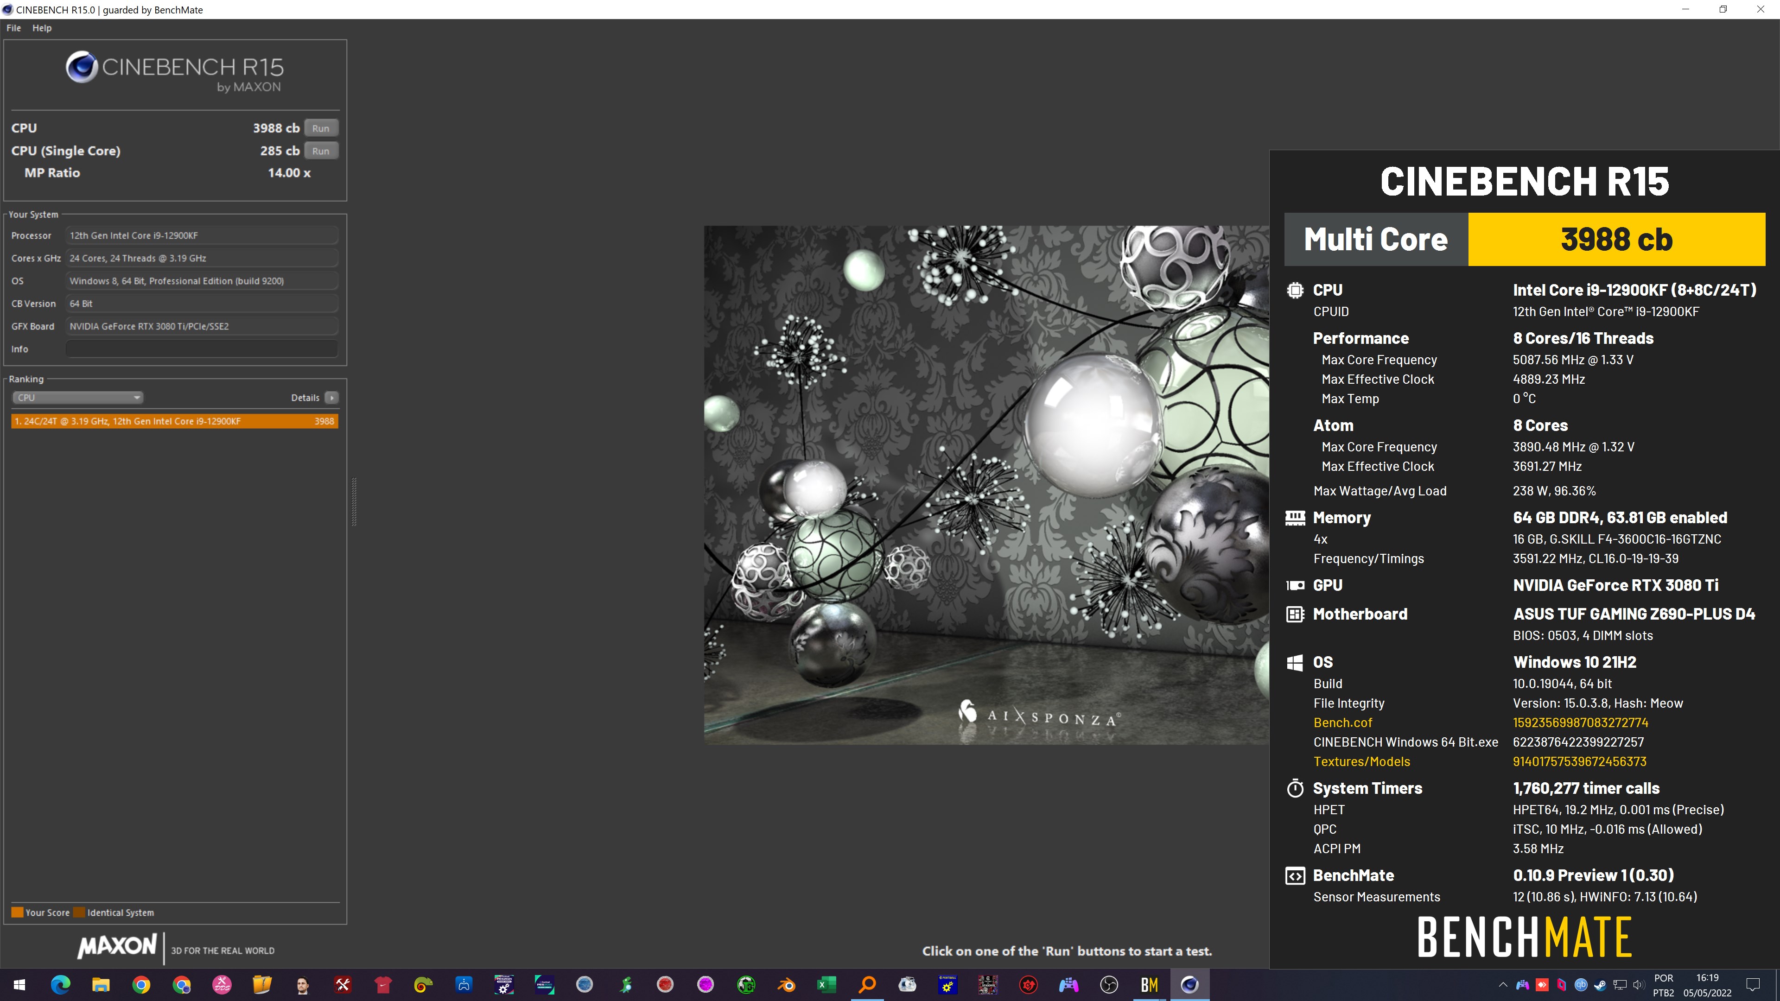This screenshot has width=1780, height=1001.
Task: Click the empty Info input field
Action: (x=202, y=349)
